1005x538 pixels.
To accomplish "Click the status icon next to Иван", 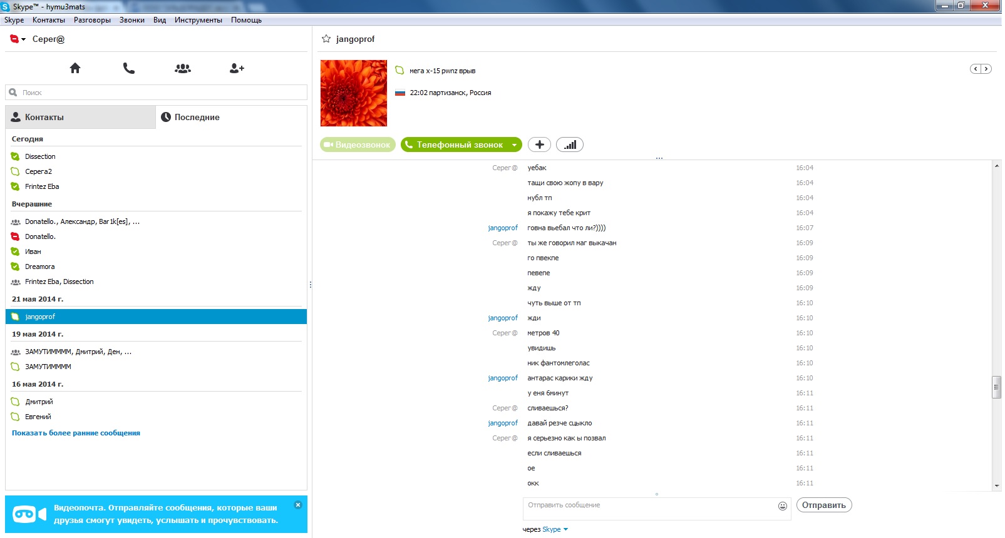I will pos(15,251).
